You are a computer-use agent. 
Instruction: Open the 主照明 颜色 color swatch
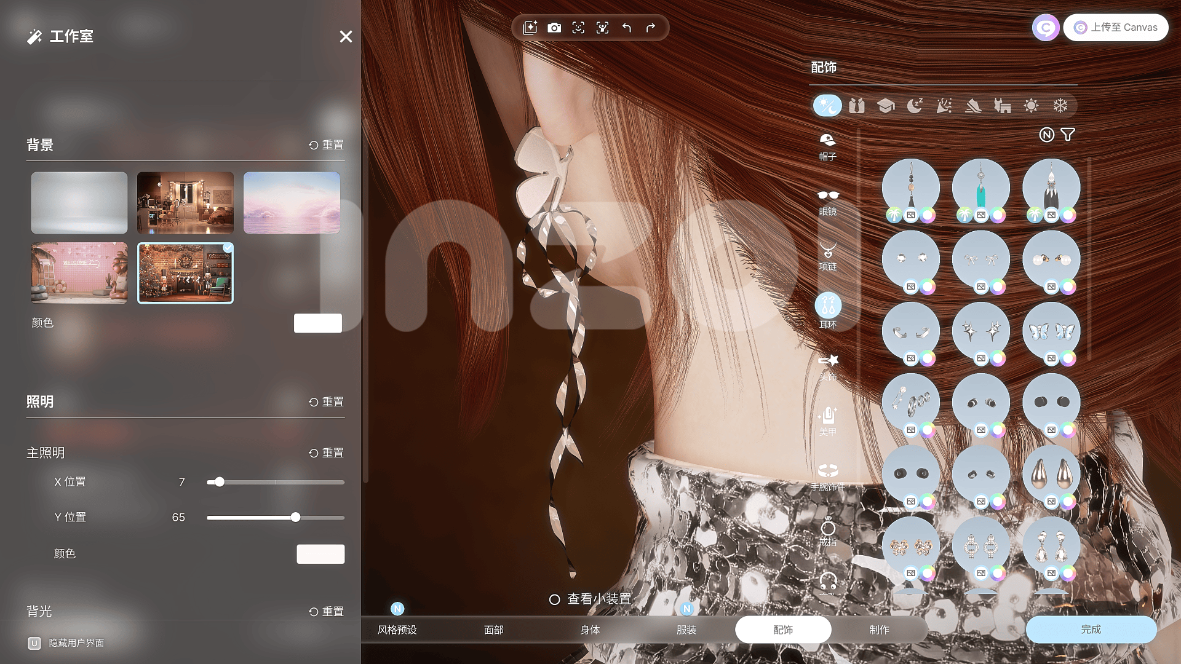pyautogui.click(x=320, y=554)
